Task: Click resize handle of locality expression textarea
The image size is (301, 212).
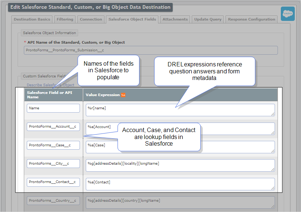Action: (273, 169)
